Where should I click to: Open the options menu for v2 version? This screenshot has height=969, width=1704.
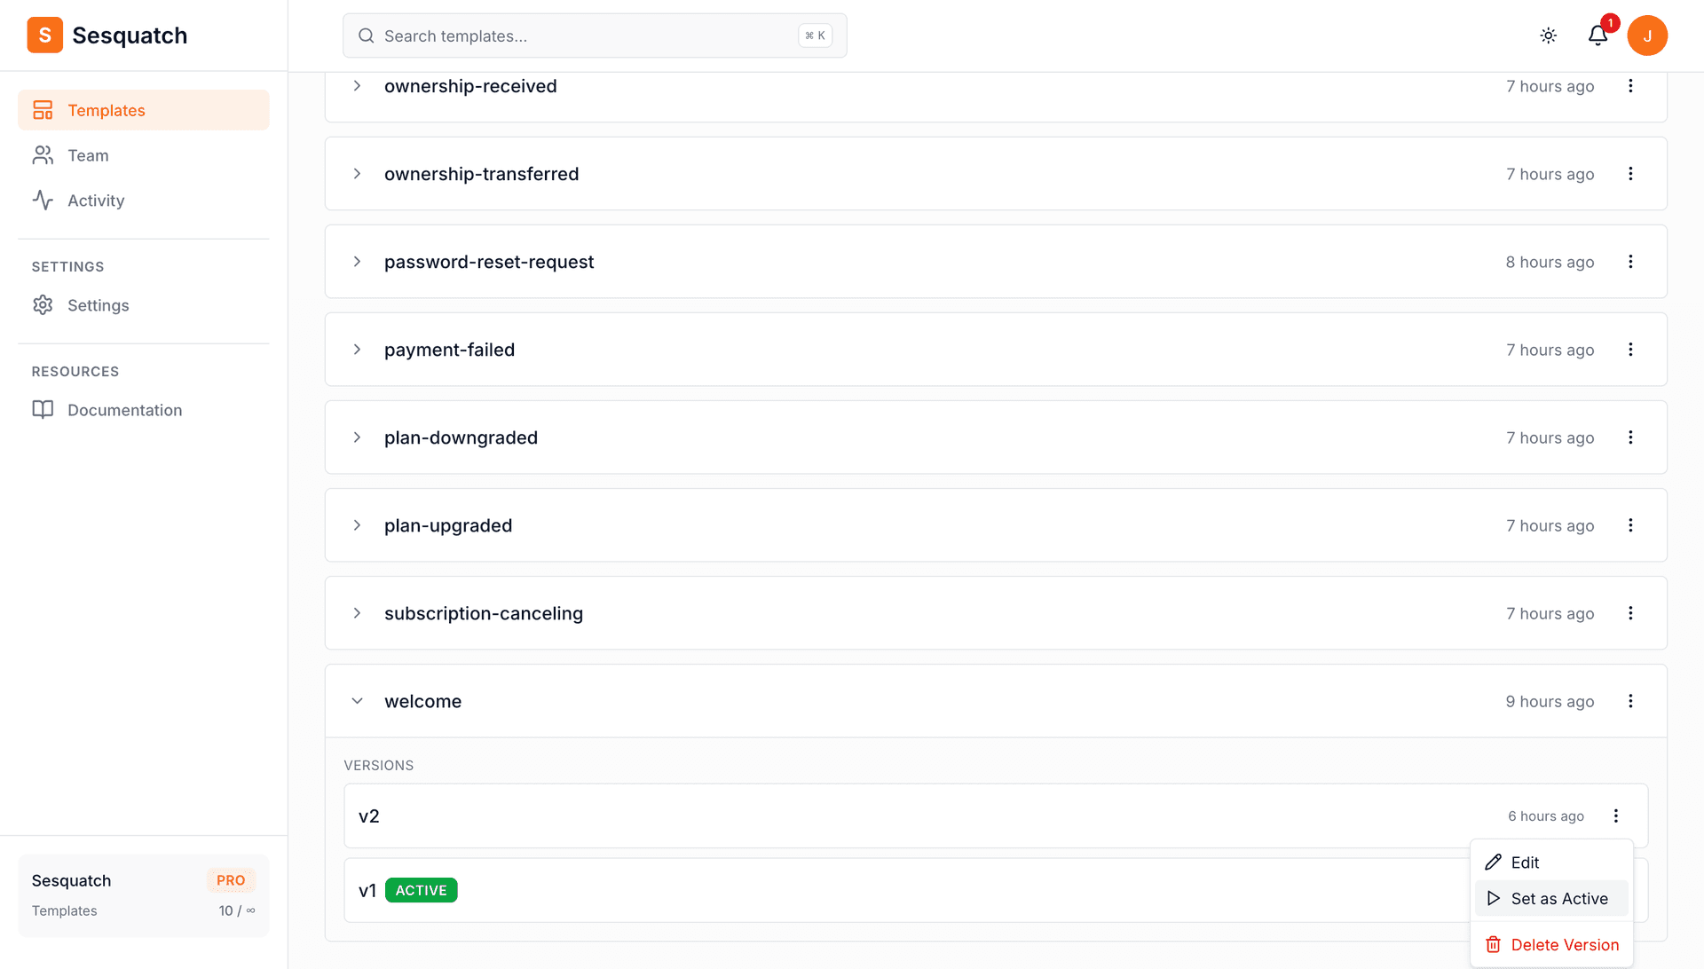[1616, 815]
